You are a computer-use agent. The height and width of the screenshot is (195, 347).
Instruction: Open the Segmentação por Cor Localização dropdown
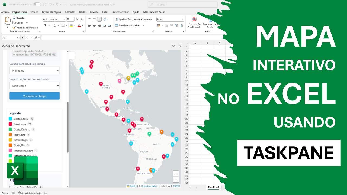tap(34, 86)
